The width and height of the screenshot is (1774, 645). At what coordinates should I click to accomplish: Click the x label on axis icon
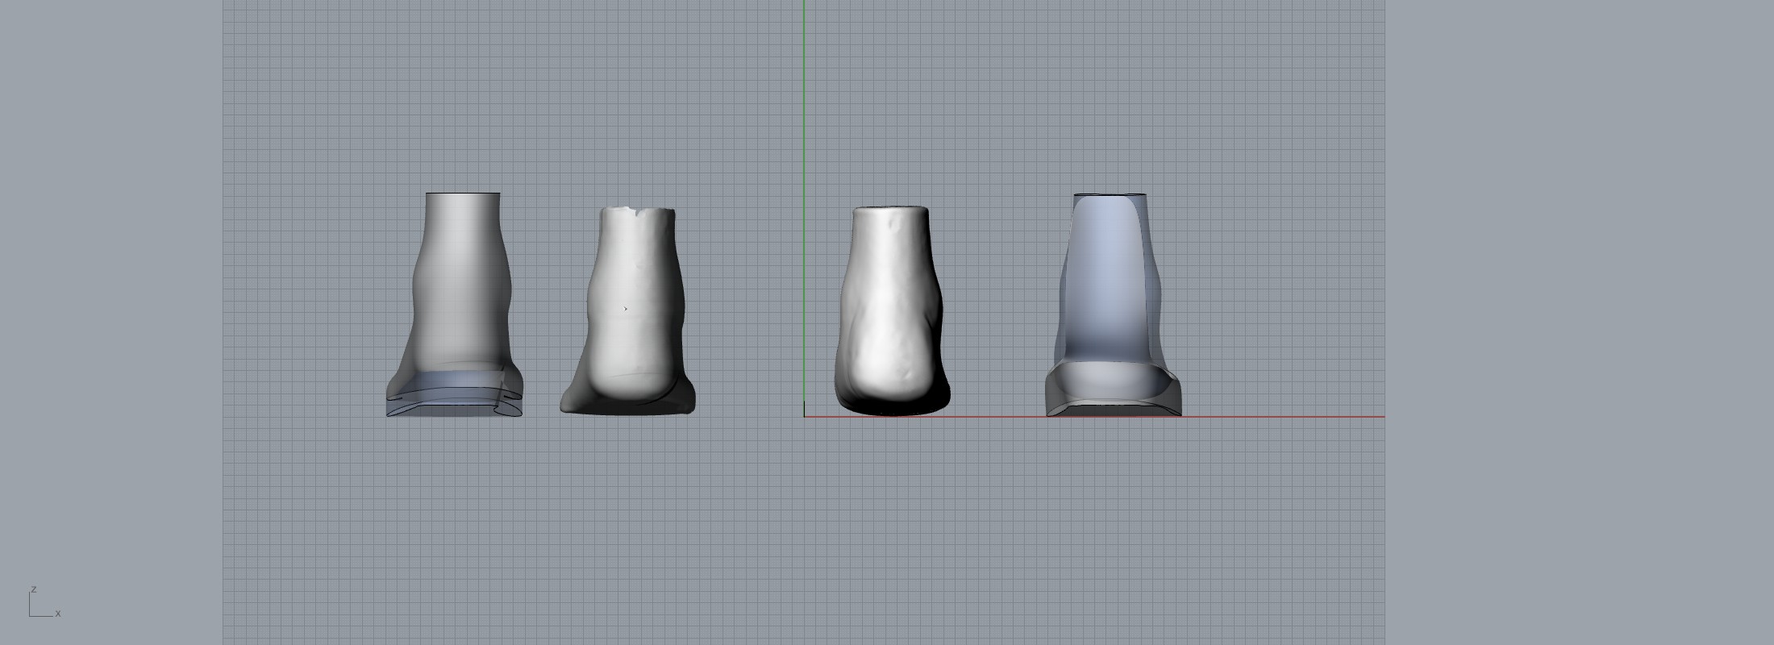[x=58, y=614]
